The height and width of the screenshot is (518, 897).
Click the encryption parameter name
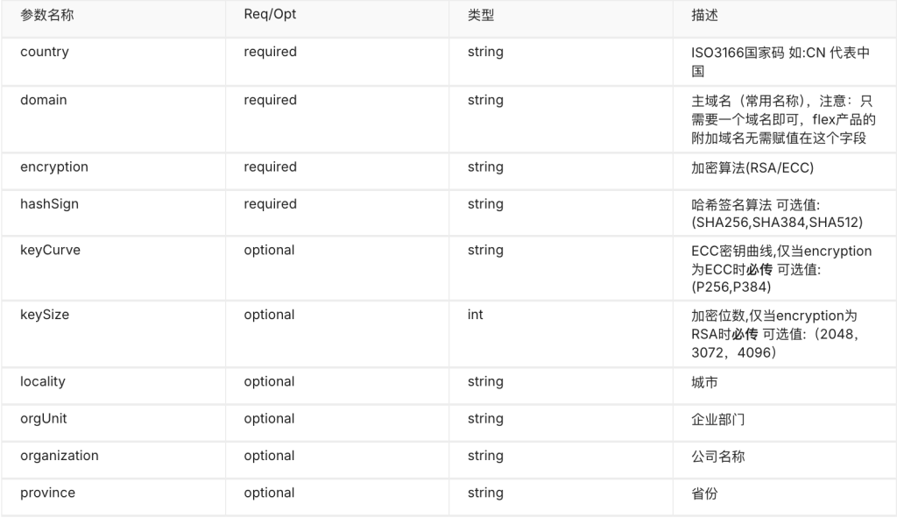coord(54,167)
